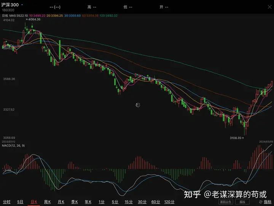This screenshot has width=274, height=206.
Task: Click the MA10 value 3499.20
Action: (37, 16)
